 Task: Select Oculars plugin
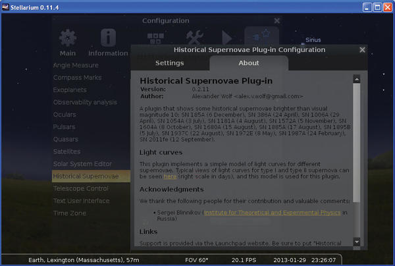(x=65, y=115)
